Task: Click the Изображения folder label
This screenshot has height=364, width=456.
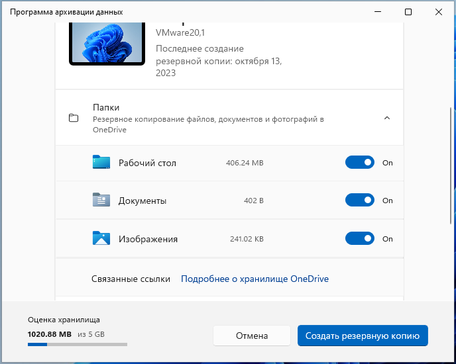Action: [x=148, y=239]
